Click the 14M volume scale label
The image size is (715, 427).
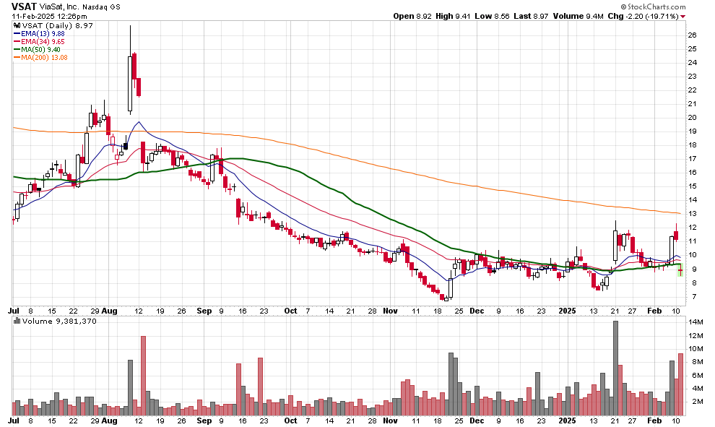pos(695,322)
